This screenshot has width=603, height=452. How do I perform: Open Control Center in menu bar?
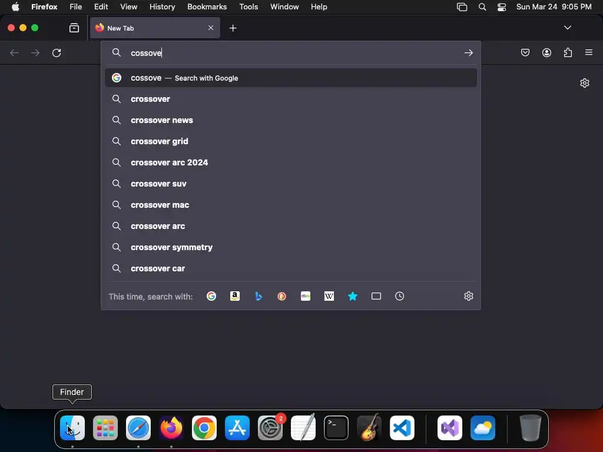502,7
